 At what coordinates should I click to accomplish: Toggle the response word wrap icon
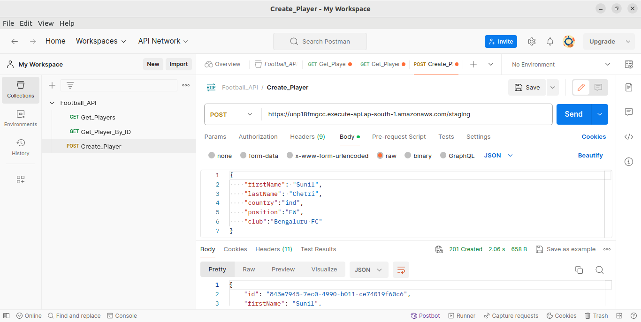tap(401, 270)
